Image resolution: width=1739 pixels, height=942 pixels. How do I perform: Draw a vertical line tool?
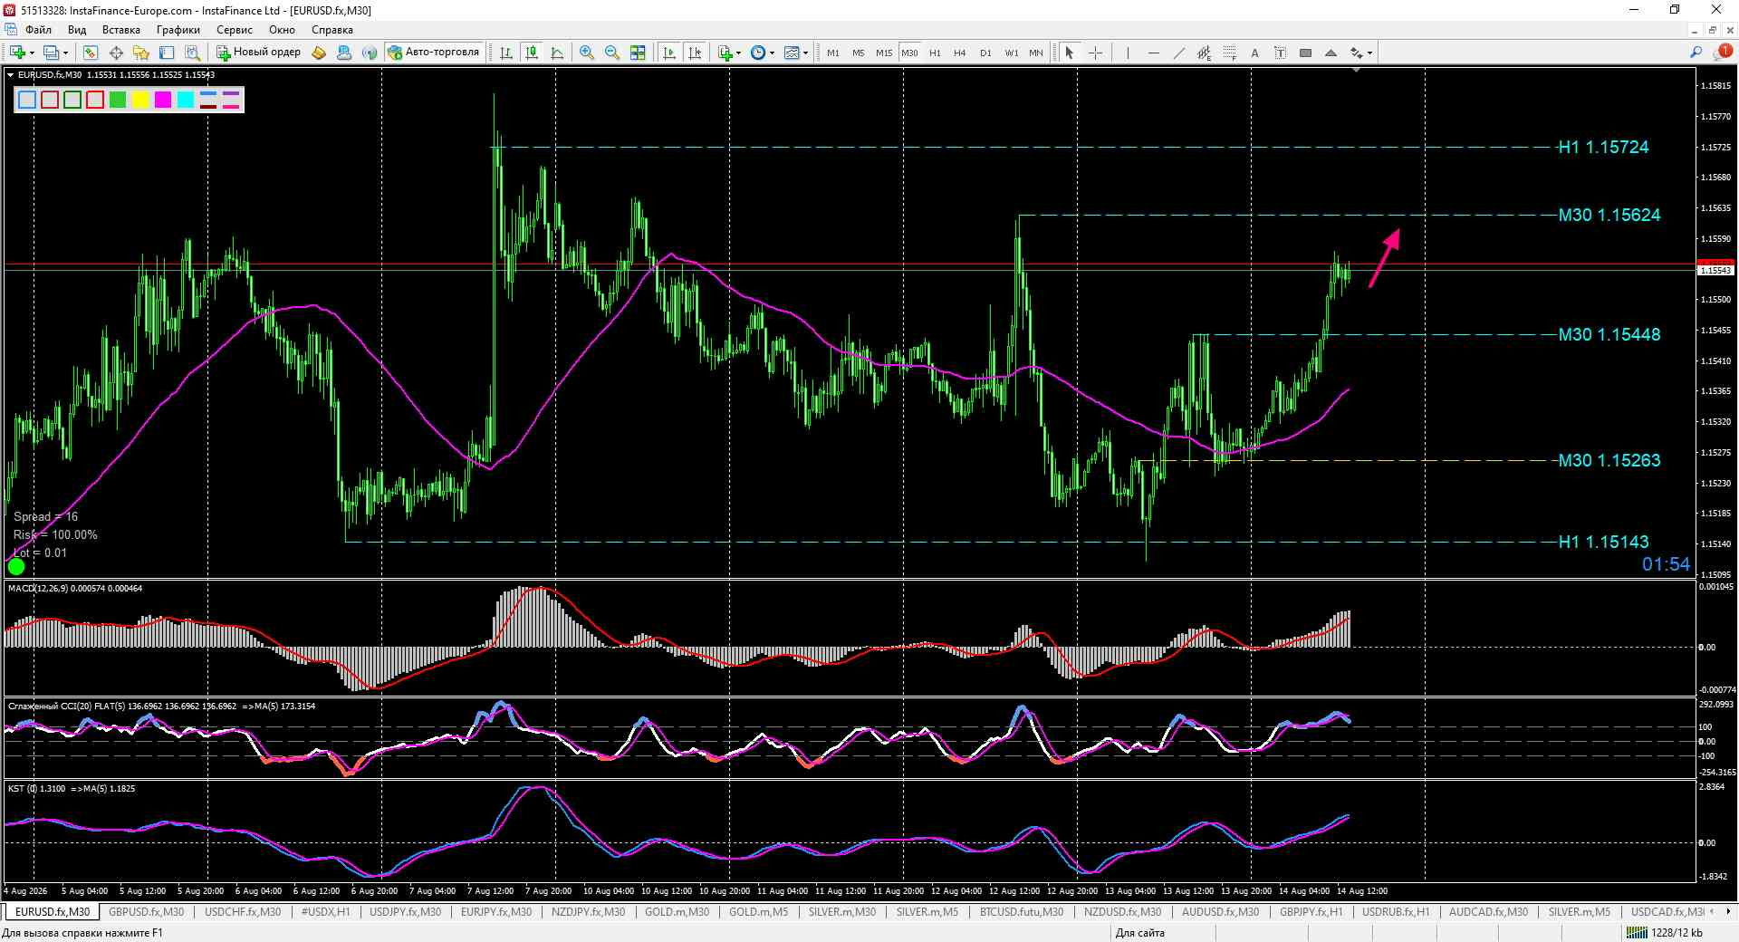point(1128,53)
